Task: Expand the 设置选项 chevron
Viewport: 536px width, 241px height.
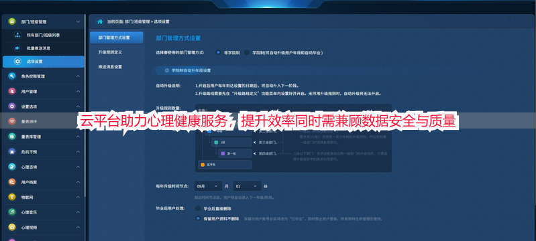Action: coord(78,106)
